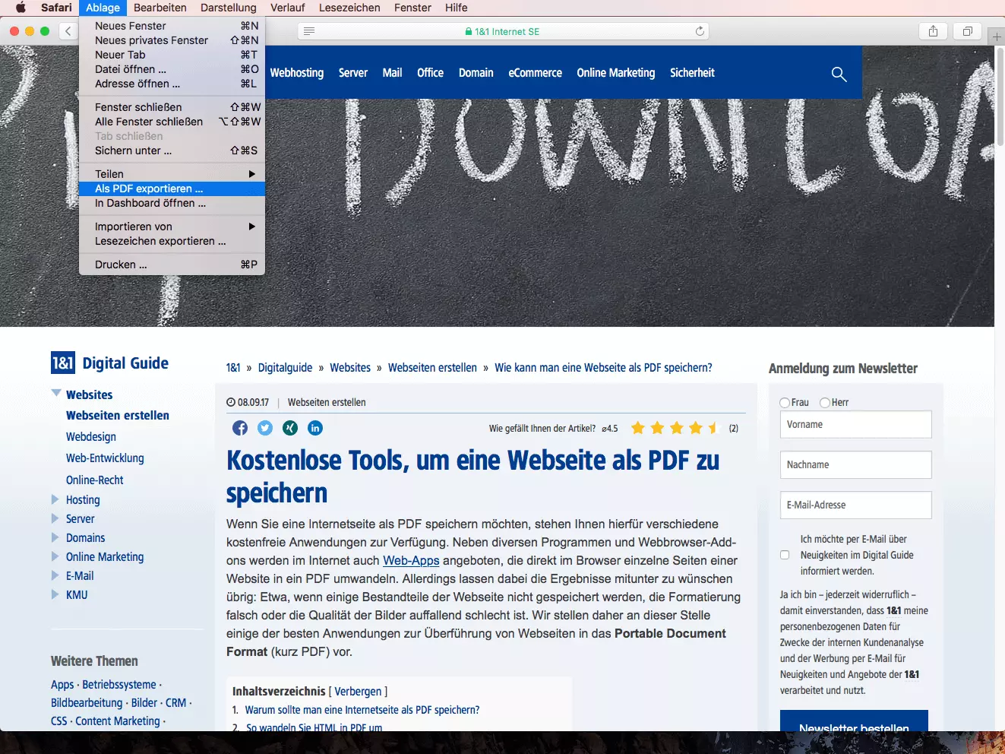The image size is (1005, 754).
Task: Open the Webhosting navigation link
Action: point(297,73)
